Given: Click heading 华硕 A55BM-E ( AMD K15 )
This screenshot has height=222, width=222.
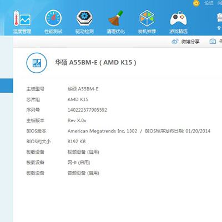Looking at the screenshot, I should point(95,63).
